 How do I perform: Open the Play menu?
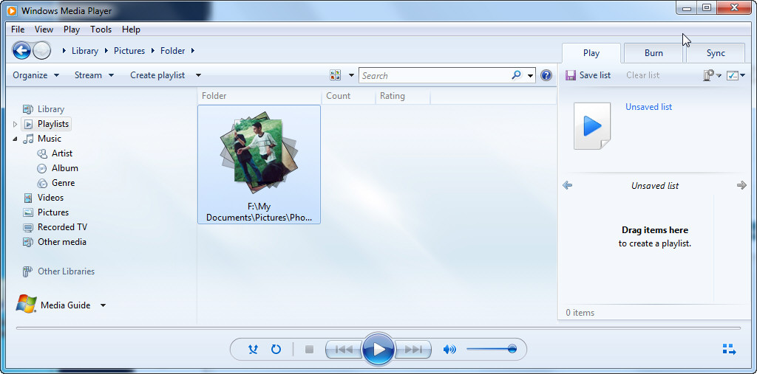tap(72, 30)
